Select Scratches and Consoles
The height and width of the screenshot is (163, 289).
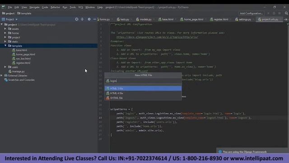(x=21, y=80)
